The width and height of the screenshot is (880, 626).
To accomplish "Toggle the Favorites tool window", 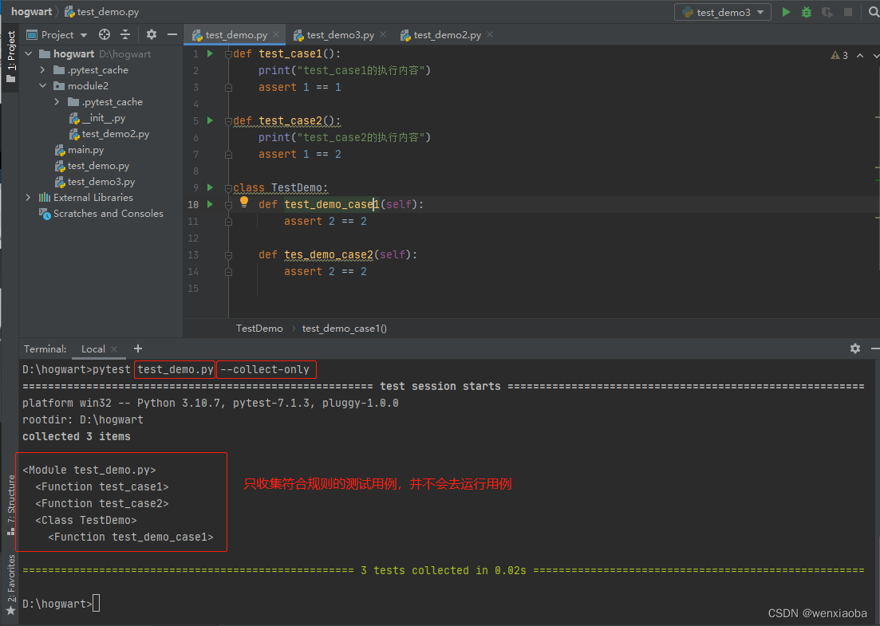I will pos(10,583).
